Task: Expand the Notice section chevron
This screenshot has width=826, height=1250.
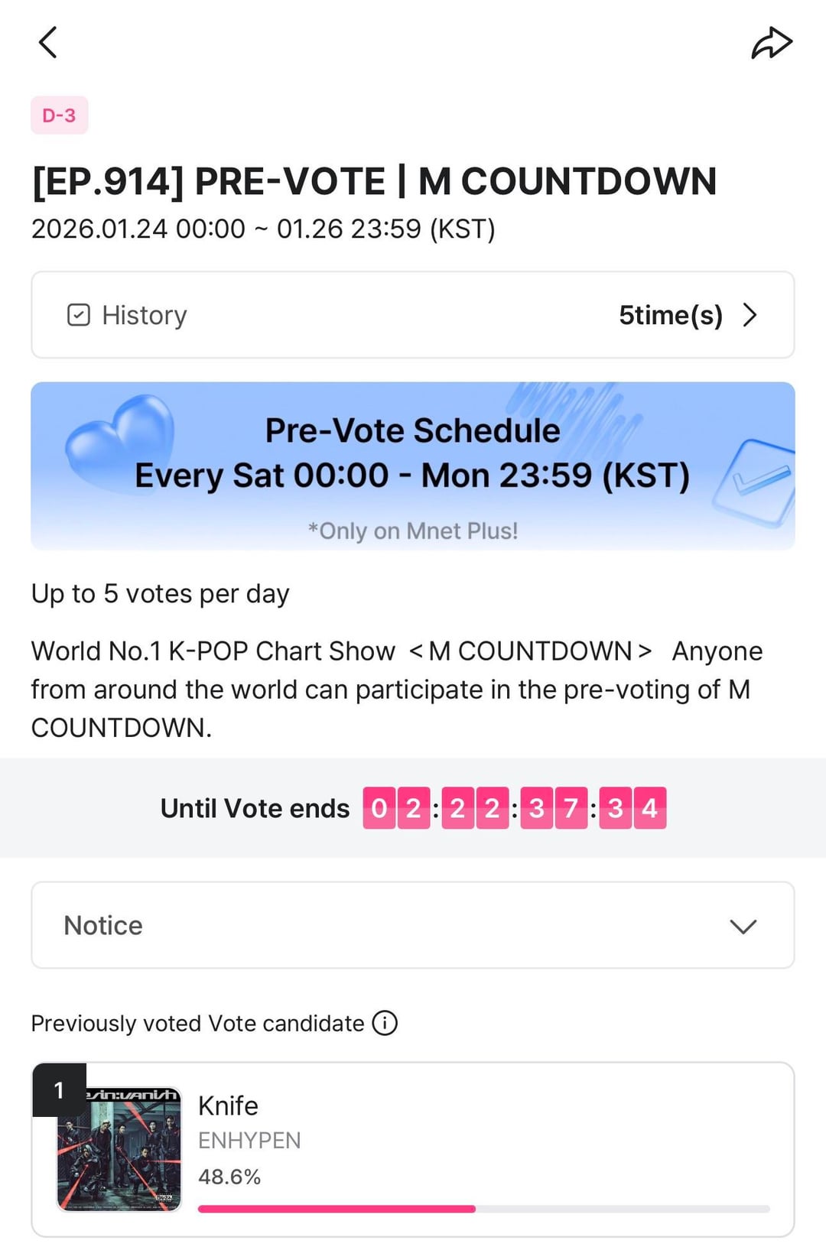Action: (743, 926)
